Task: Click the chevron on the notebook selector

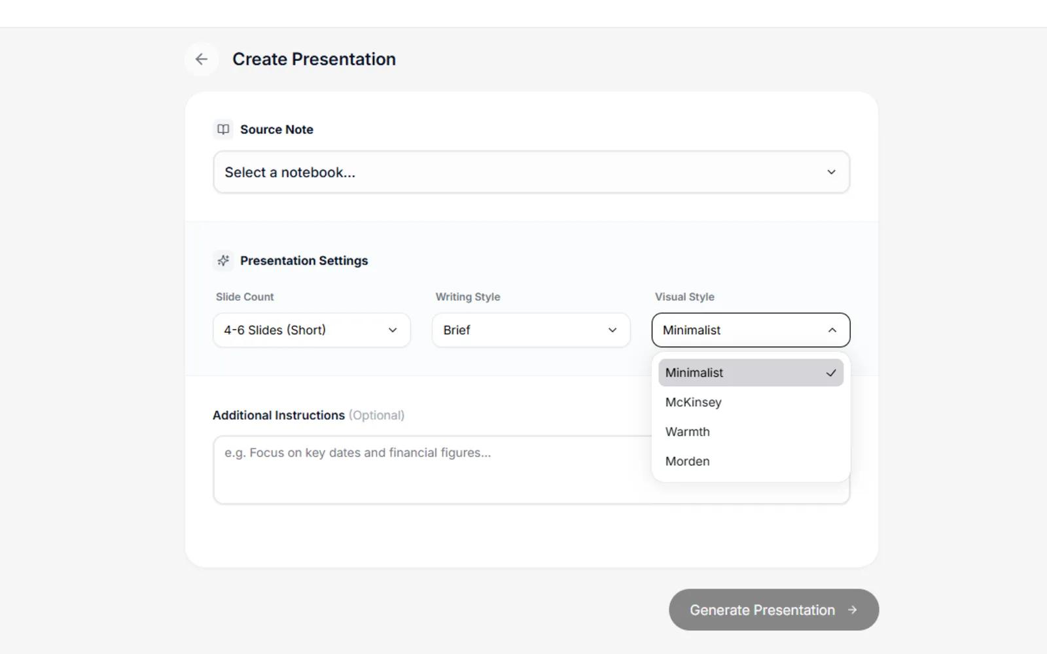Action: point(831,172)
